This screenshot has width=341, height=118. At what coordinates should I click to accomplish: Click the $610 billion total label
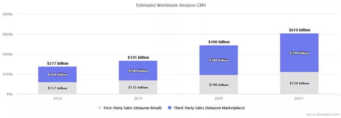click(299, 30)
